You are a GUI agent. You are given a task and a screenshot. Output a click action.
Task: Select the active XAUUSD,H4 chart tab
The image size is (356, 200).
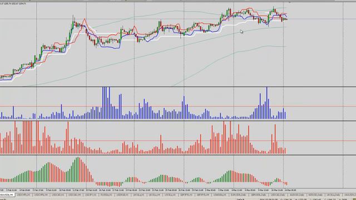(x=7, y=195)
